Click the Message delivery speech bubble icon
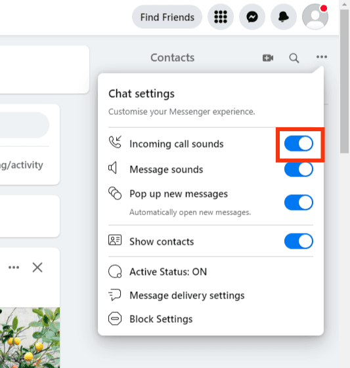350x368 pixels. coord(115,295)
